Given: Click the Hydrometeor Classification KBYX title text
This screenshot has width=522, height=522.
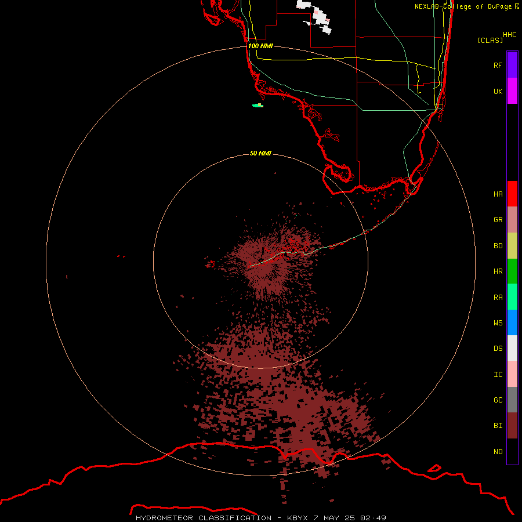Looking at the screenshot, I should [261, 518].
